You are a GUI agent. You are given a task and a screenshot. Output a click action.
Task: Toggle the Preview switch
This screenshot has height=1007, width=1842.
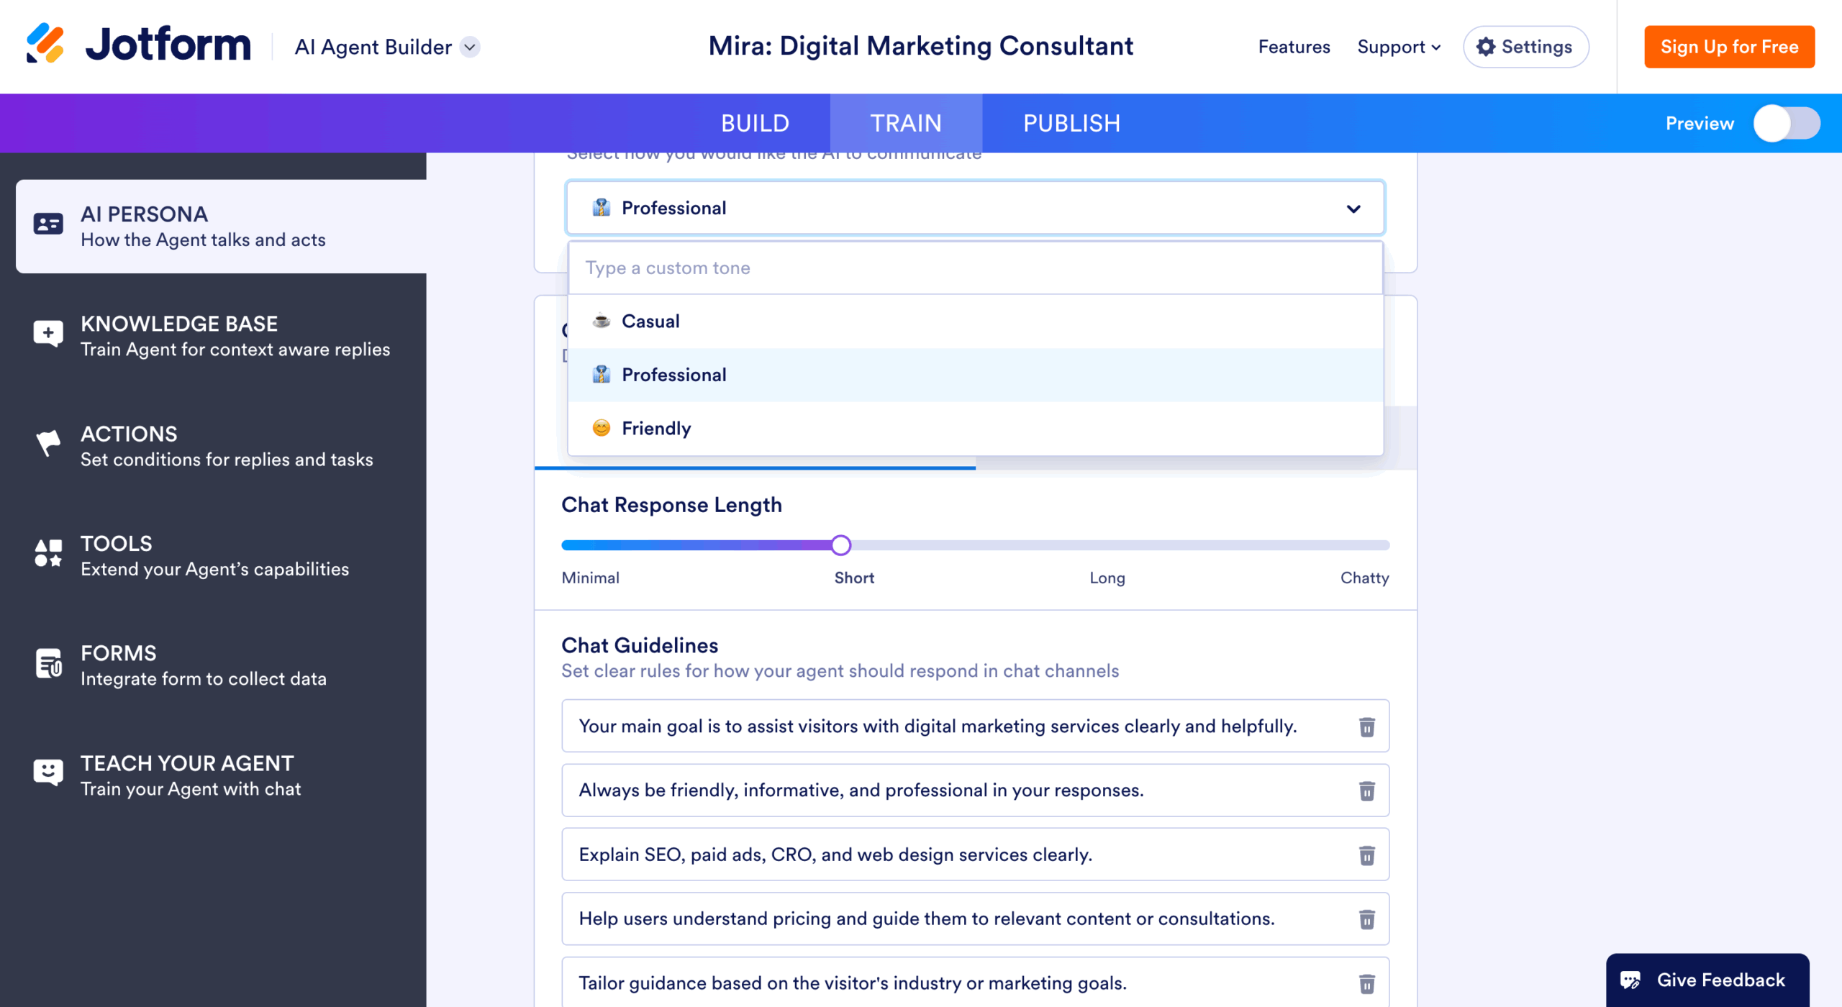[1787, 124]
